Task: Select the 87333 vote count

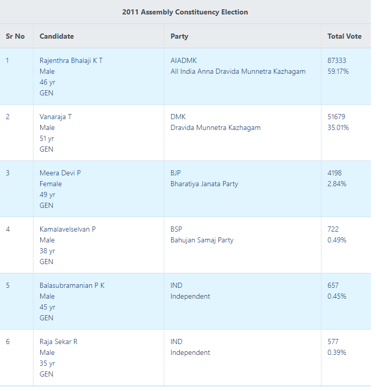Action: click(337, 60)
